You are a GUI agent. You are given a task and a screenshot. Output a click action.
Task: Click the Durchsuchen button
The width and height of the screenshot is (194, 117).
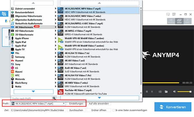pyautogui.click(x=76, y=110)
